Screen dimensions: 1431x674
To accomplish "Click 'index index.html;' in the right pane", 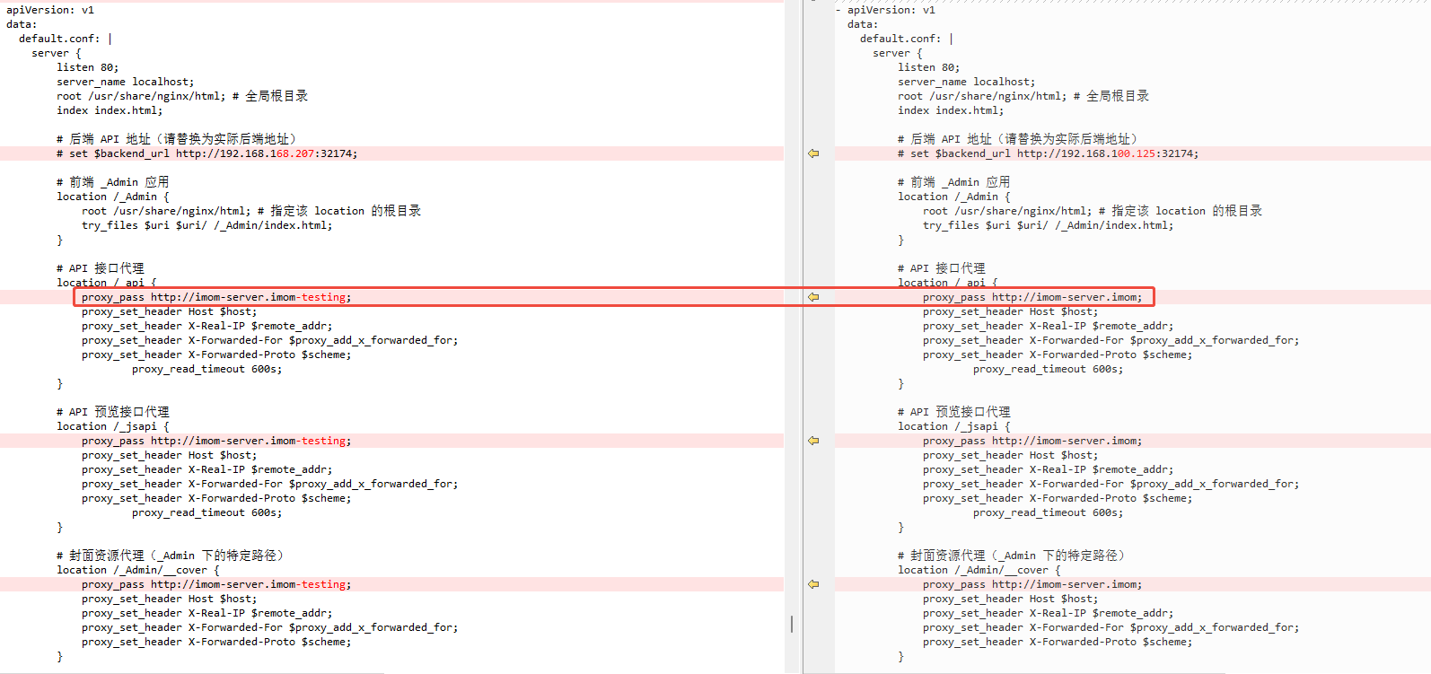I will 951,110.
